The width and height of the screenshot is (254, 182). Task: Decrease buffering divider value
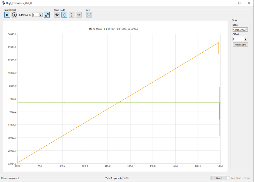coord(41,16)
